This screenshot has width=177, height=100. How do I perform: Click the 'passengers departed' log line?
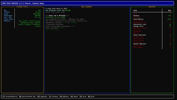pyautogui.click(x=55, y=24)
